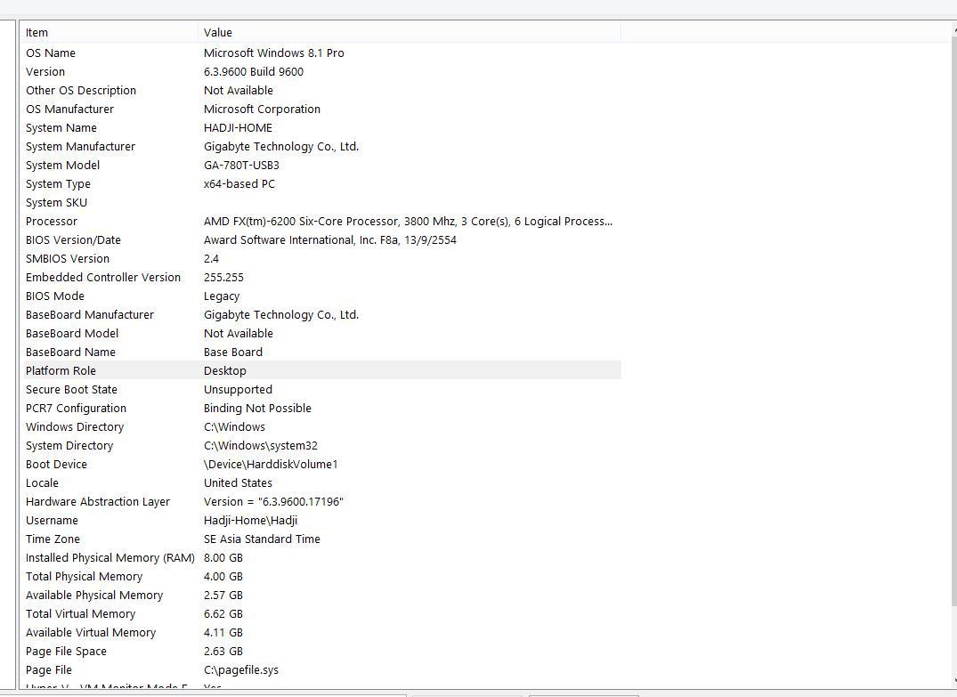
Task: Select the Boot Device row
Action: [x=56, y=465]
